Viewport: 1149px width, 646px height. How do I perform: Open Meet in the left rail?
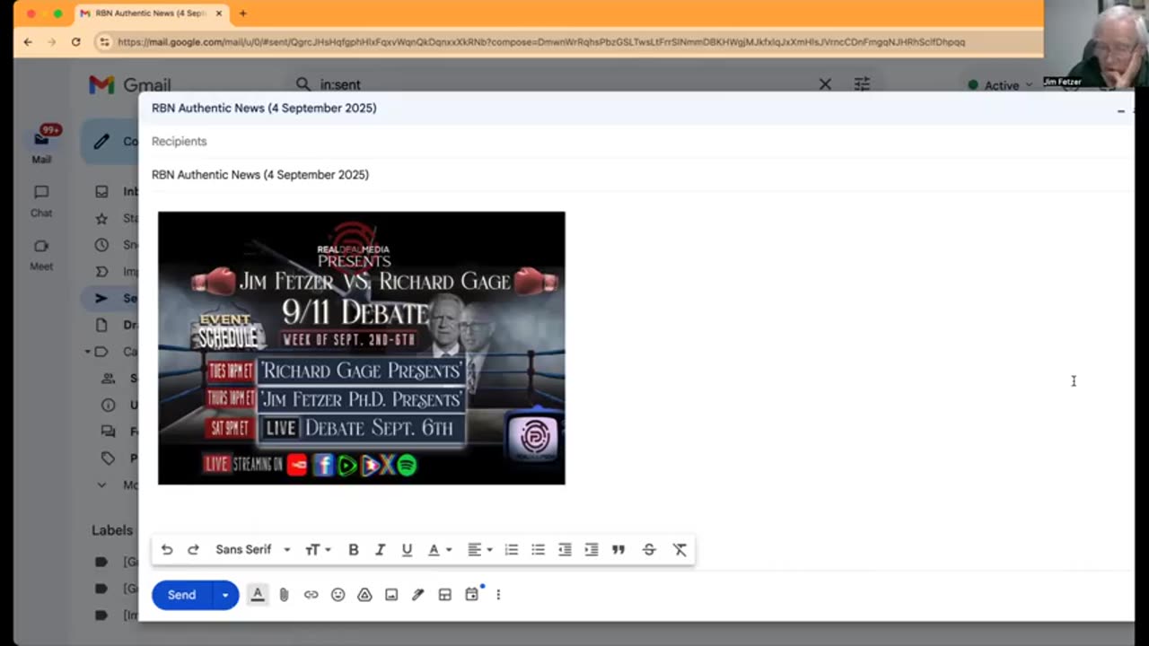[x=41, y=255]
